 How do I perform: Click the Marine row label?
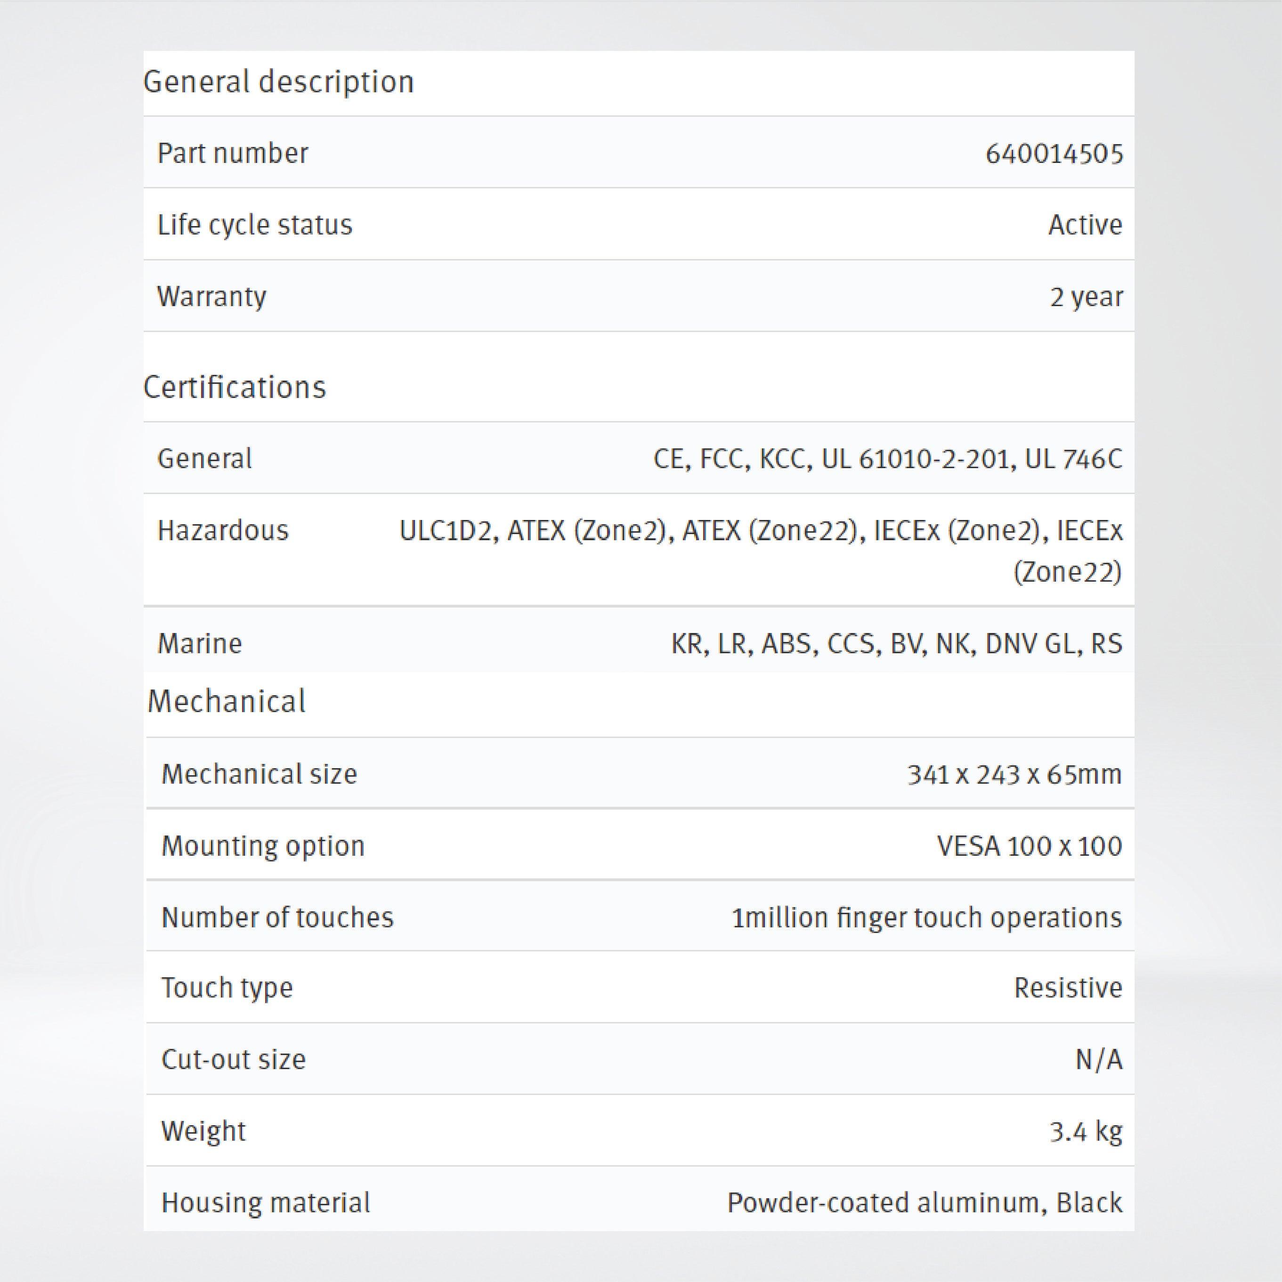pos(200,644)
